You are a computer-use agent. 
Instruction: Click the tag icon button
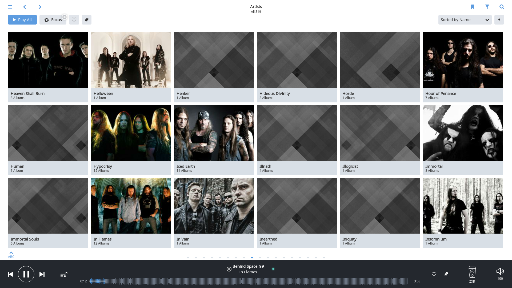[87, 20]
